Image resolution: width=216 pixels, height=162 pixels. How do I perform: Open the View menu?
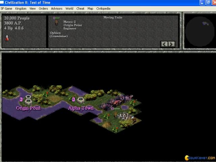(x=32, y=8)
